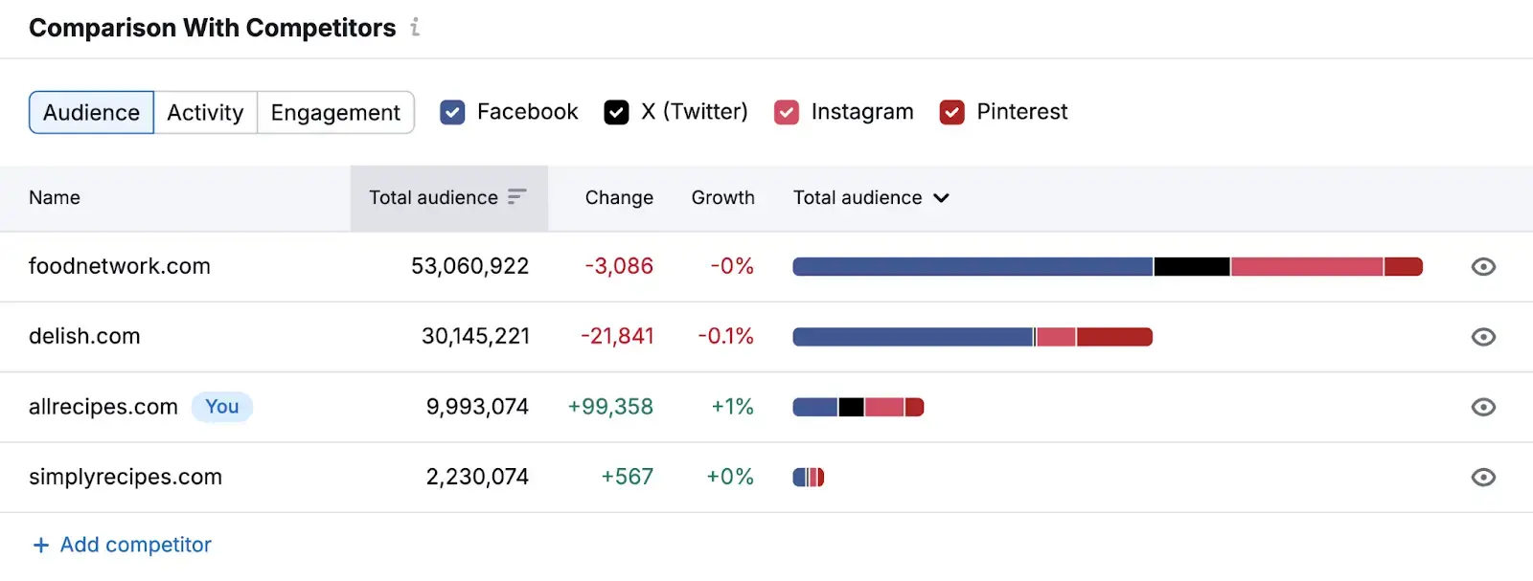Select the Audience tab
Viewport: 1533px width, 581px height.
click(90, 112)
